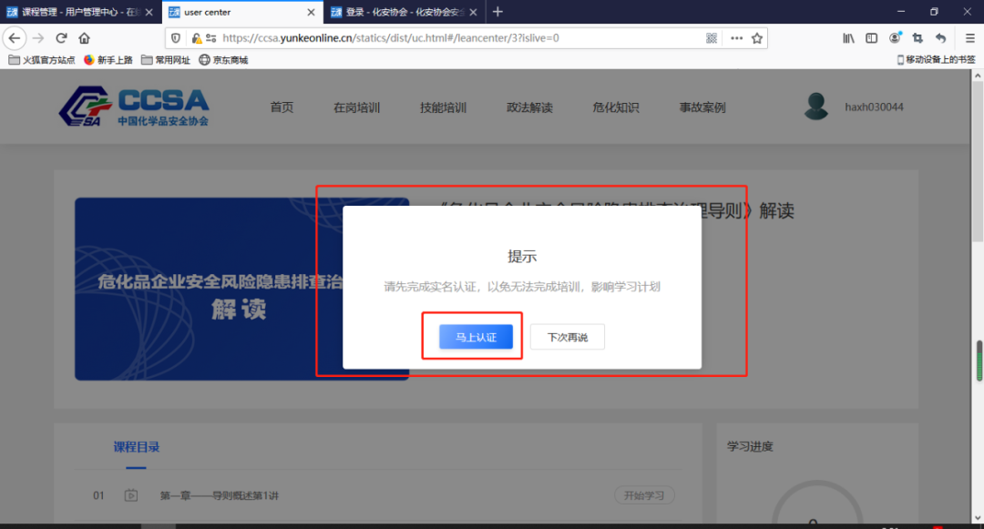Open the 火狐官方站点 bookmark folder
Image resolution: width=984 pixels, height=529 pixels.
coord(41,59)
